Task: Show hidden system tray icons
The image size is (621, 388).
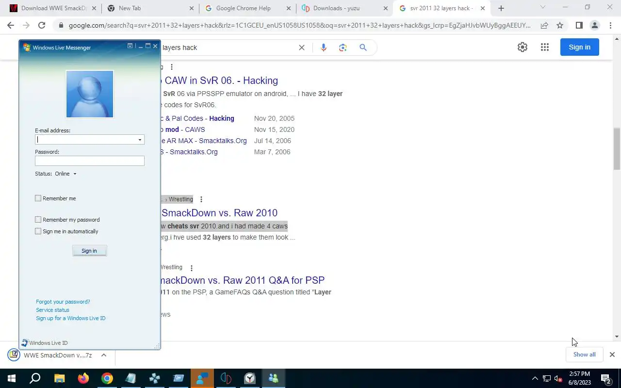Action: 535,379
